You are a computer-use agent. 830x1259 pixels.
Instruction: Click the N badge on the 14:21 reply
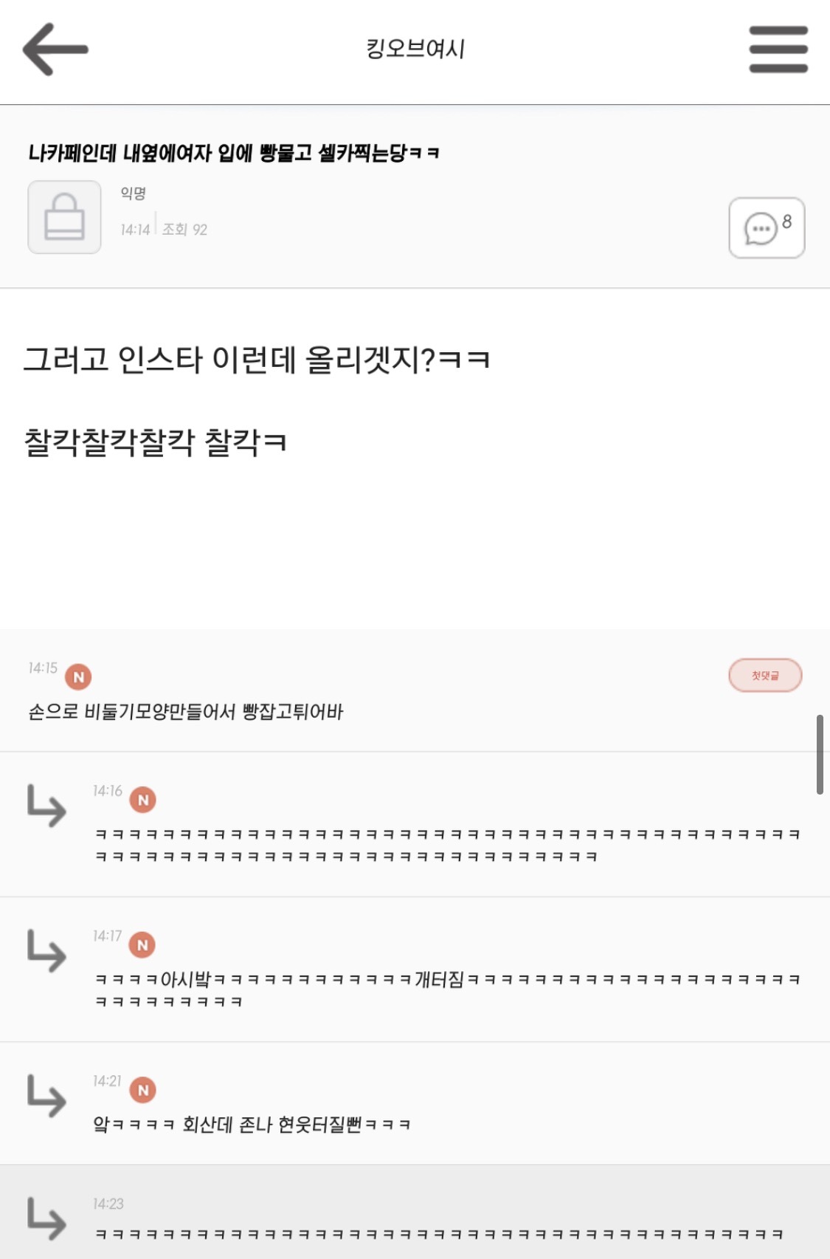pos(143,1090)
